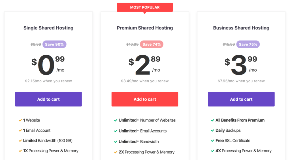Add Single Shared Hosting to cart

tap(48, 99)
